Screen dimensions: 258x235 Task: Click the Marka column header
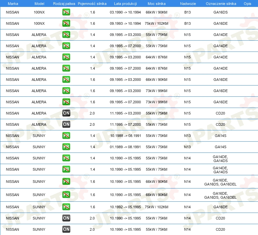[13, 4]
